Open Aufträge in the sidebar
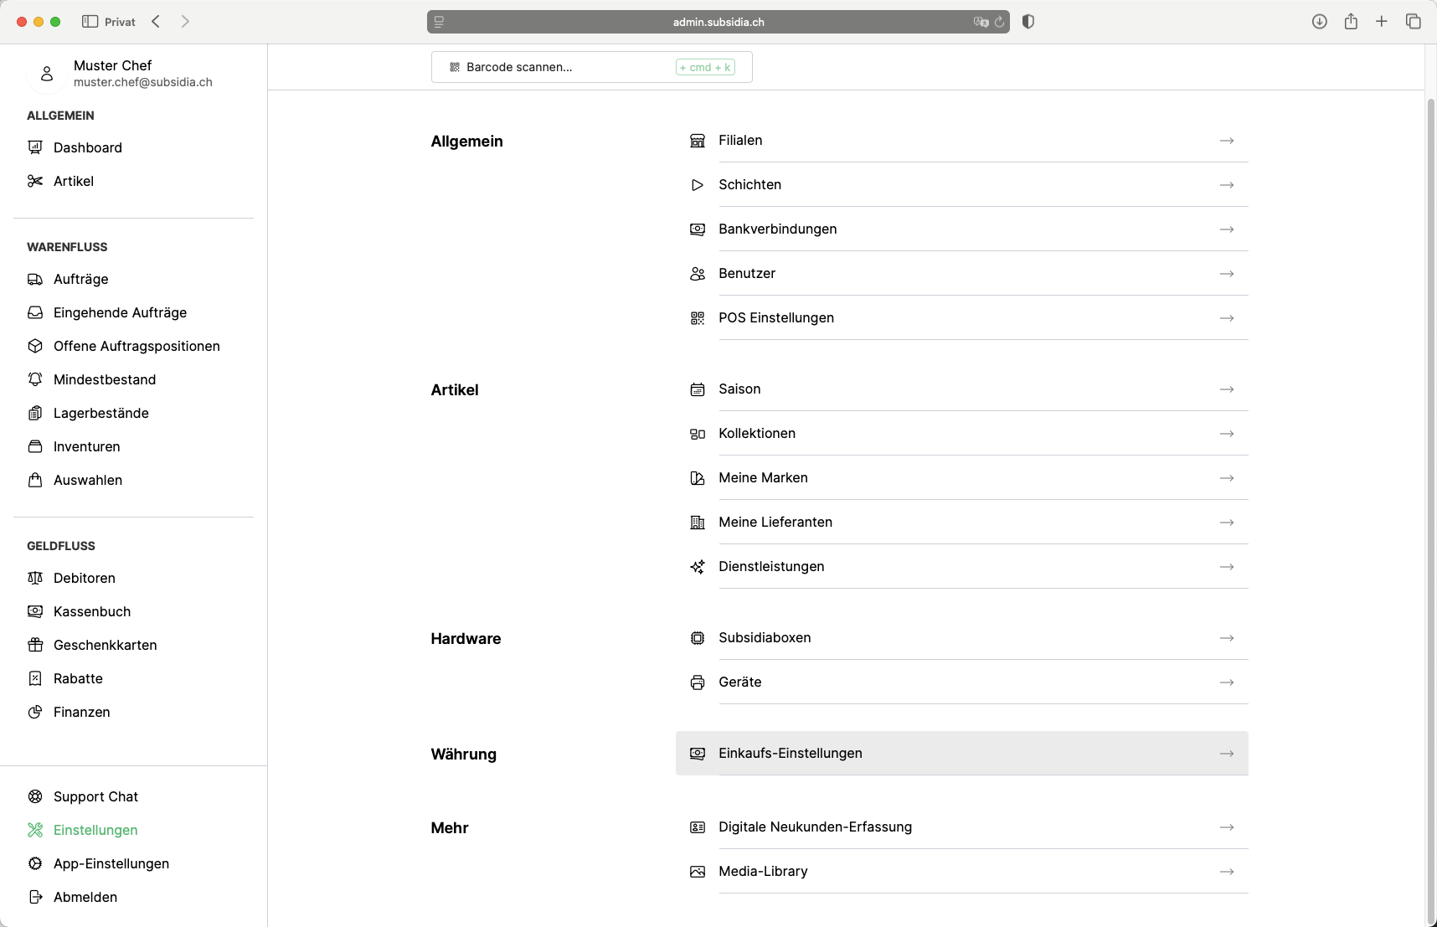 pos(80,279)
